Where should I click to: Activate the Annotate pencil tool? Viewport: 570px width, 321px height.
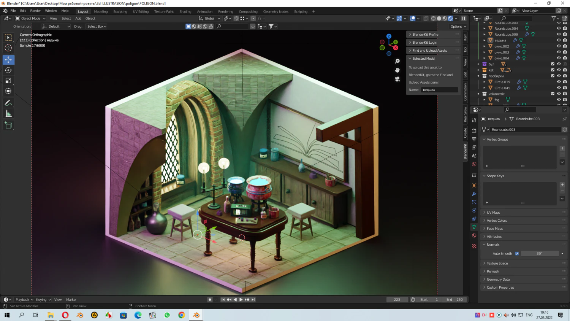(8, 103)
